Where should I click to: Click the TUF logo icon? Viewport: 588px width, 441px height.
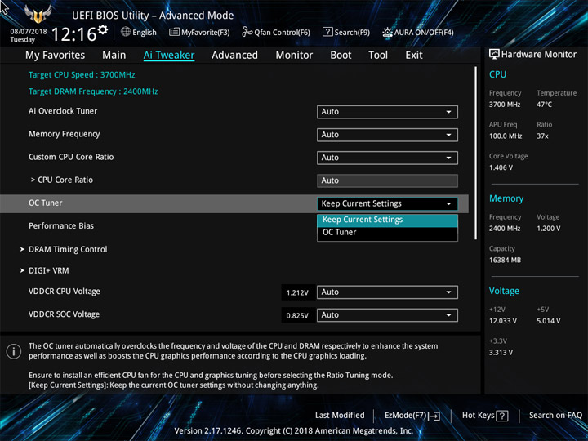[x=38, y=14]
